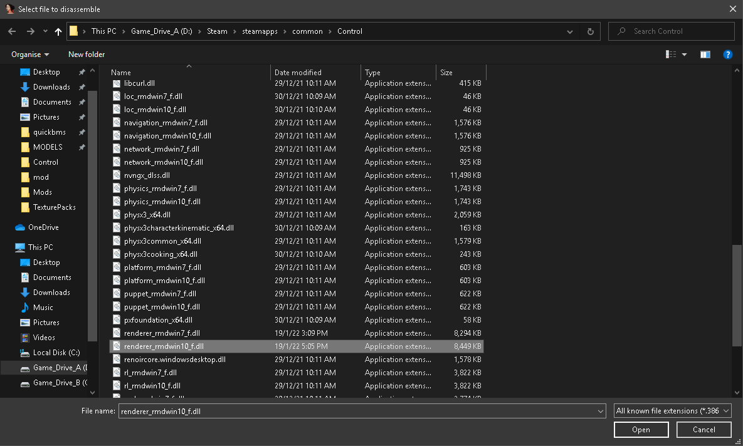The height and width of the screenshot is (446, 743).
Task: Select OneDrive in navigation pane
Action: pos(43,227)
